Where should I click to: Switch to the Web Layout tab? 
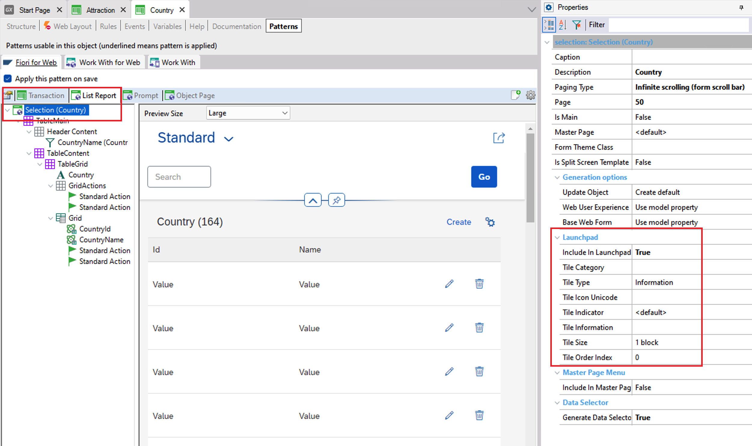pyautogui.click(x=68, y=26)
